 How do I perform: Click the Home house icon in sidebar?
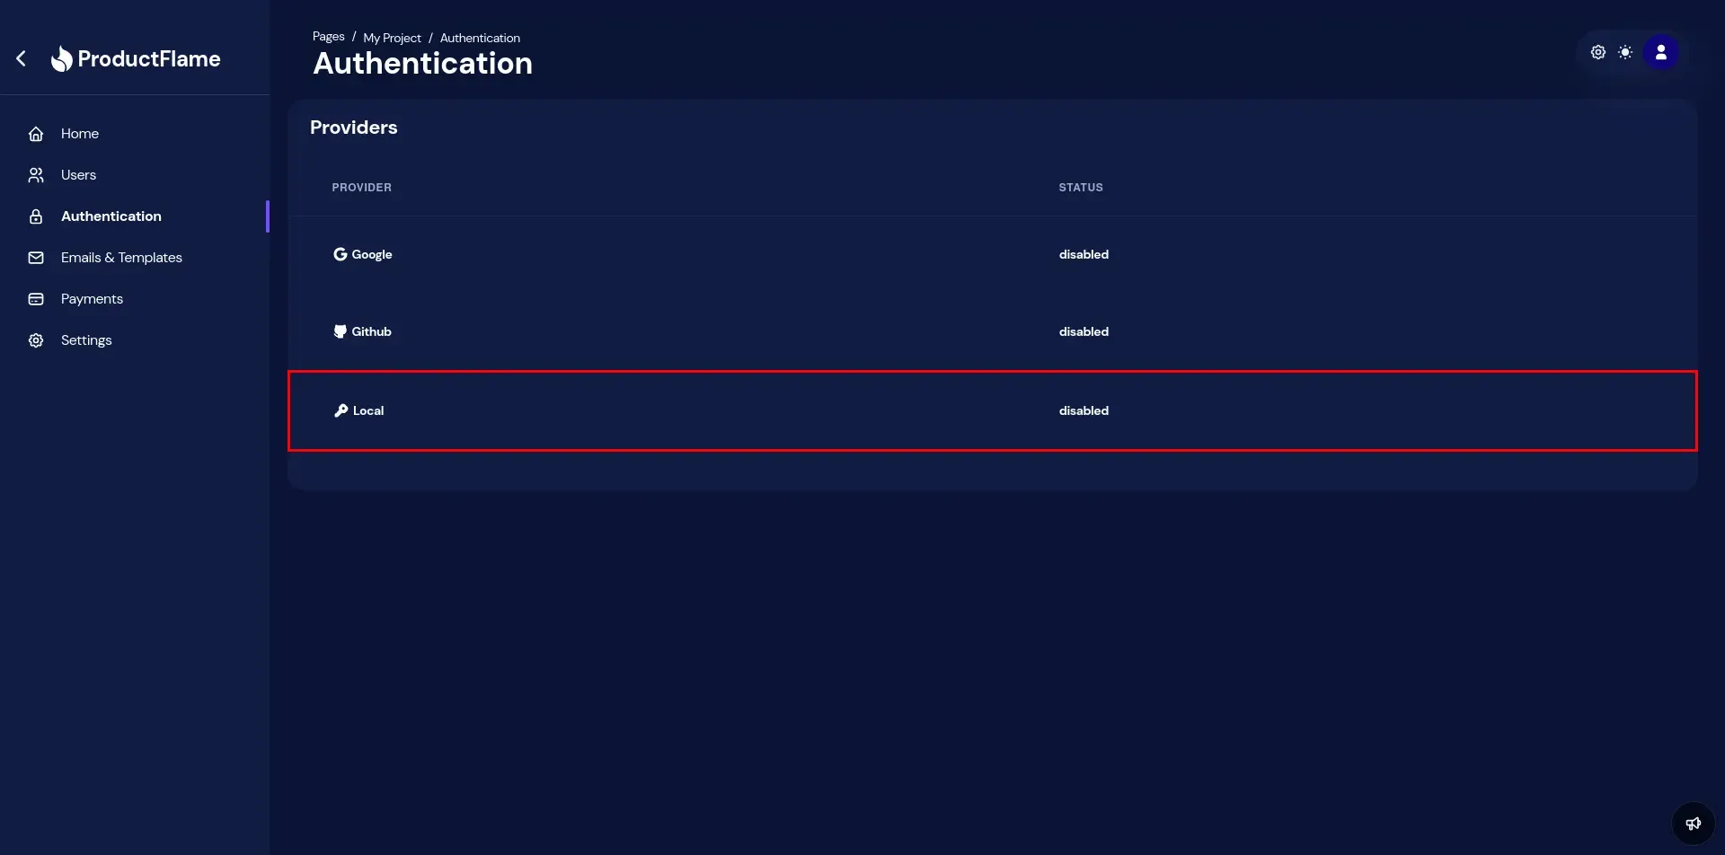(36, 134)
